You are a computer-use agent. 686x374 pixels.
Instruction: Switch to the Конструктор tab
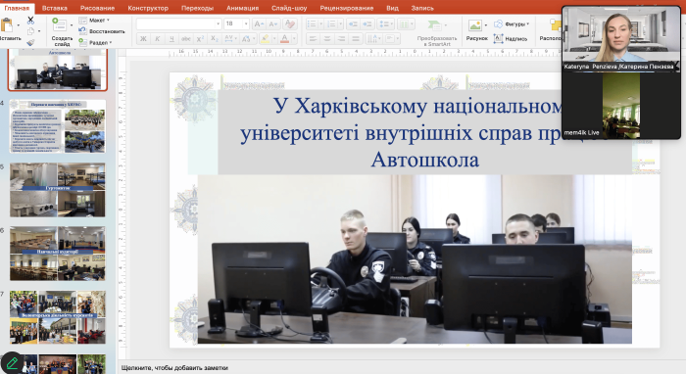pos(148,8)
